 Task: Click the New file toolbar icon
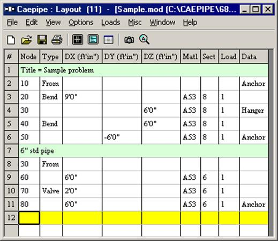[x=11, y=40]
